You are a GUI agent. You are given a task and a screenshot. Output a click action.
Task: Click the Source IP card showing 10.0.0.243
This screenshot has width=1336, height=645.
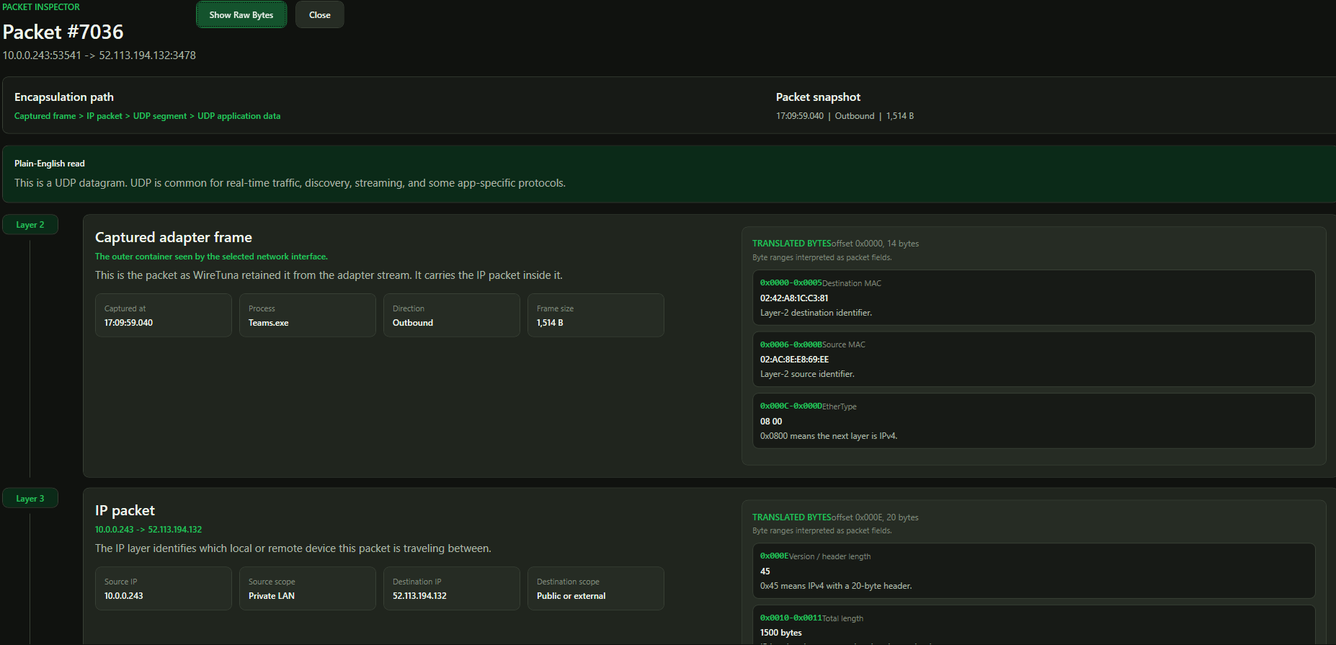(164, 588)
